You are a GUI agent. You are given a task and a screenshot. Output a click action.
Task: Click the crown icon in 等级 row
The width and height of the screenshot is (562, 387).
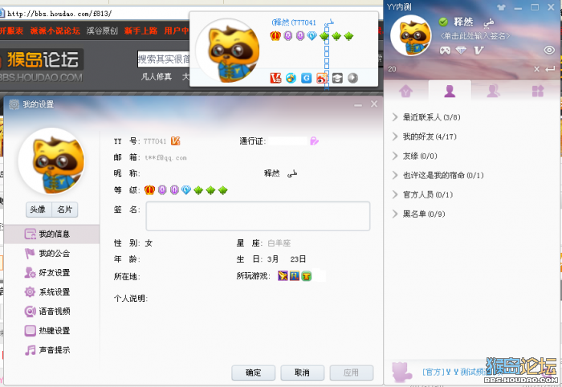click(x=149, y=190)
